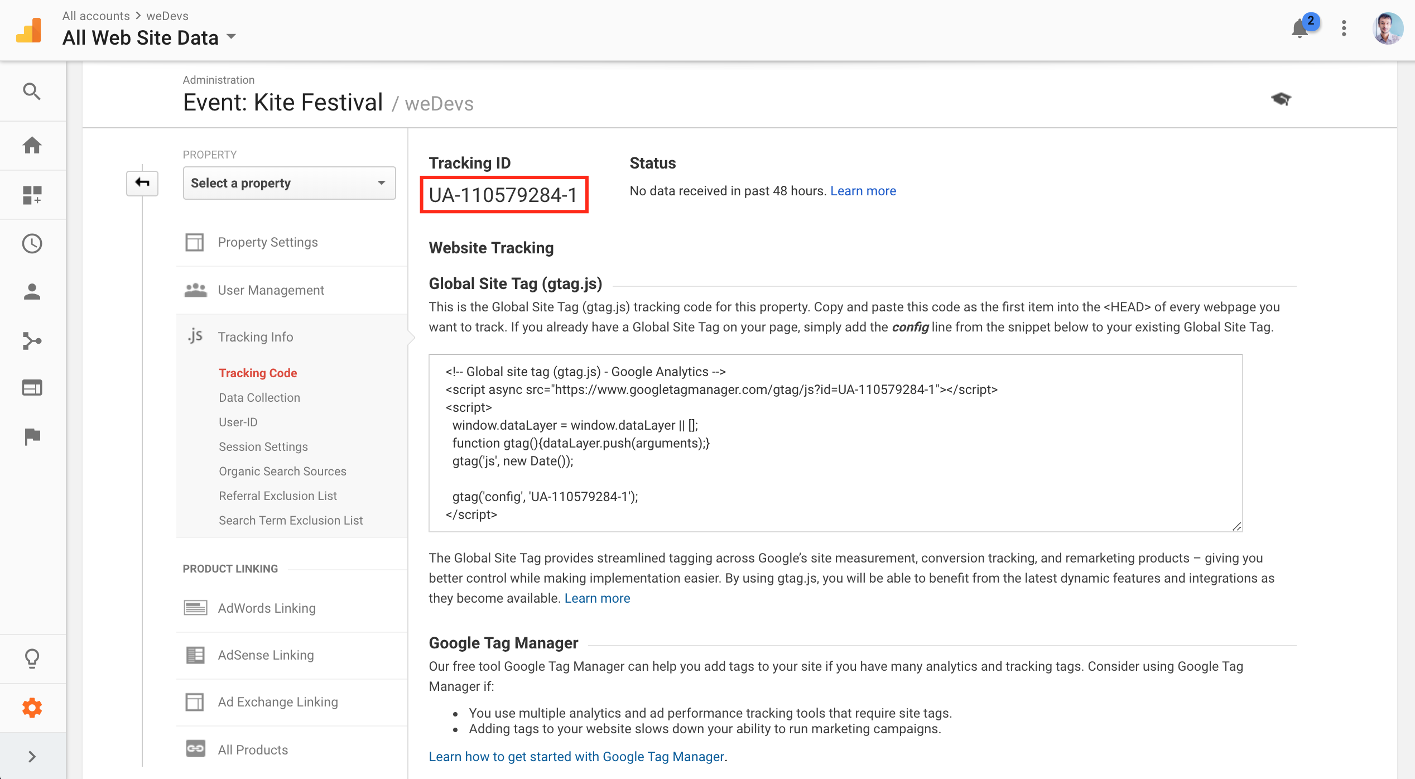
Task: Open All Products menu item
Action: click(x=253, y=750)
